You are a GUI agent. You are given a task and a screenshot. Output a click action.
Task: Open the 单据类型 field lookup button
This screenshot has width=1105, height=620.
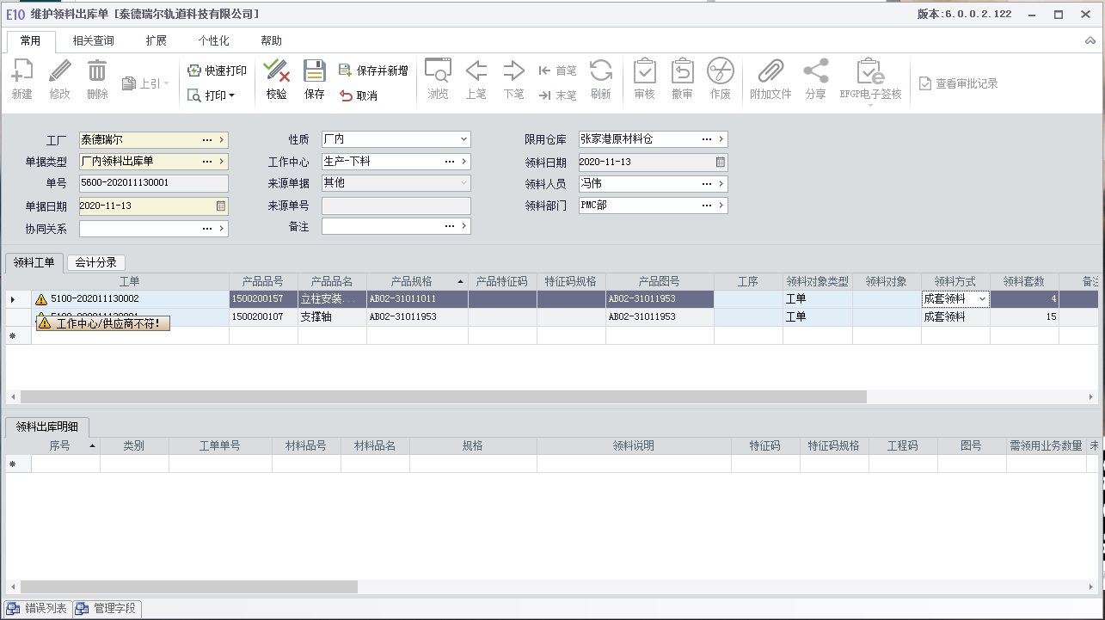coord(207,161)
